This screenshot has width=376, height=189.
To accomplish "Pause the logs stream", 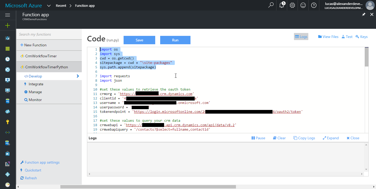I will pos(258,138).
